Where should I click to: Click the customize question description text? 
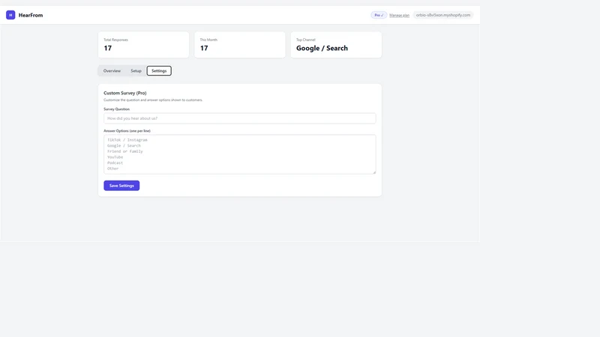click(153, 100)
